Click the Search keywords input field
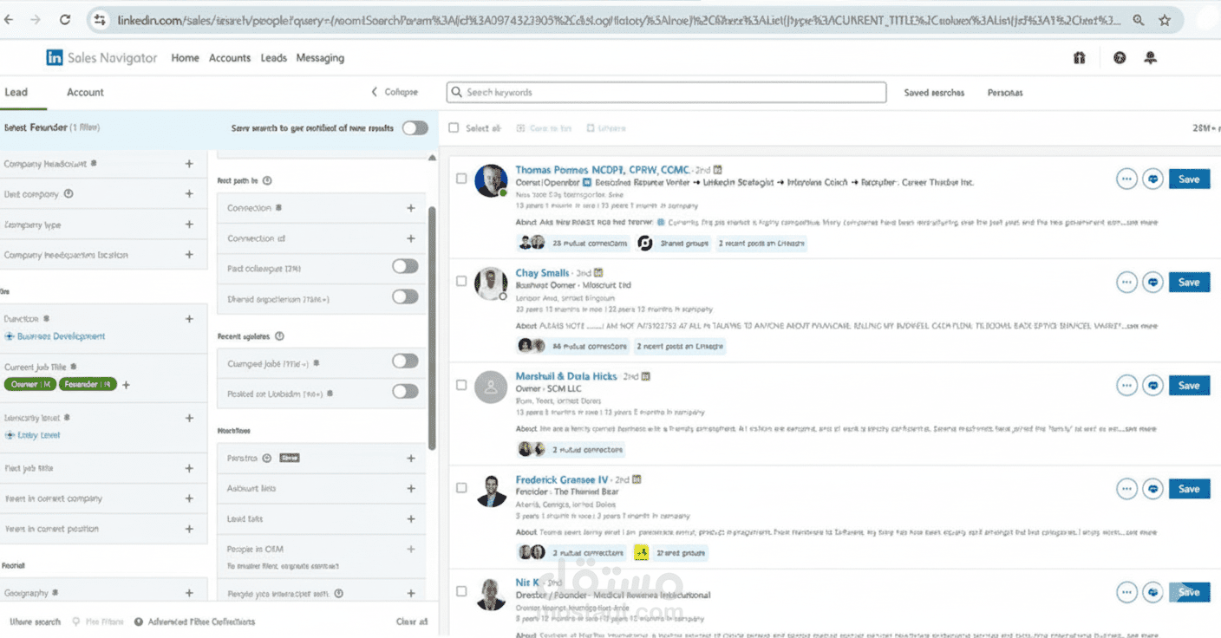 point(666,92)
